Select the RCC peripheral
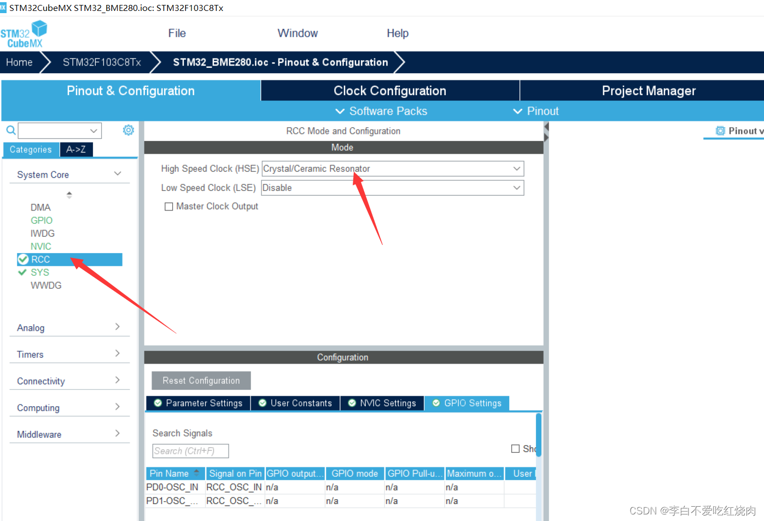The height and width of the screenshot is (521, 764). pos(69,259)
